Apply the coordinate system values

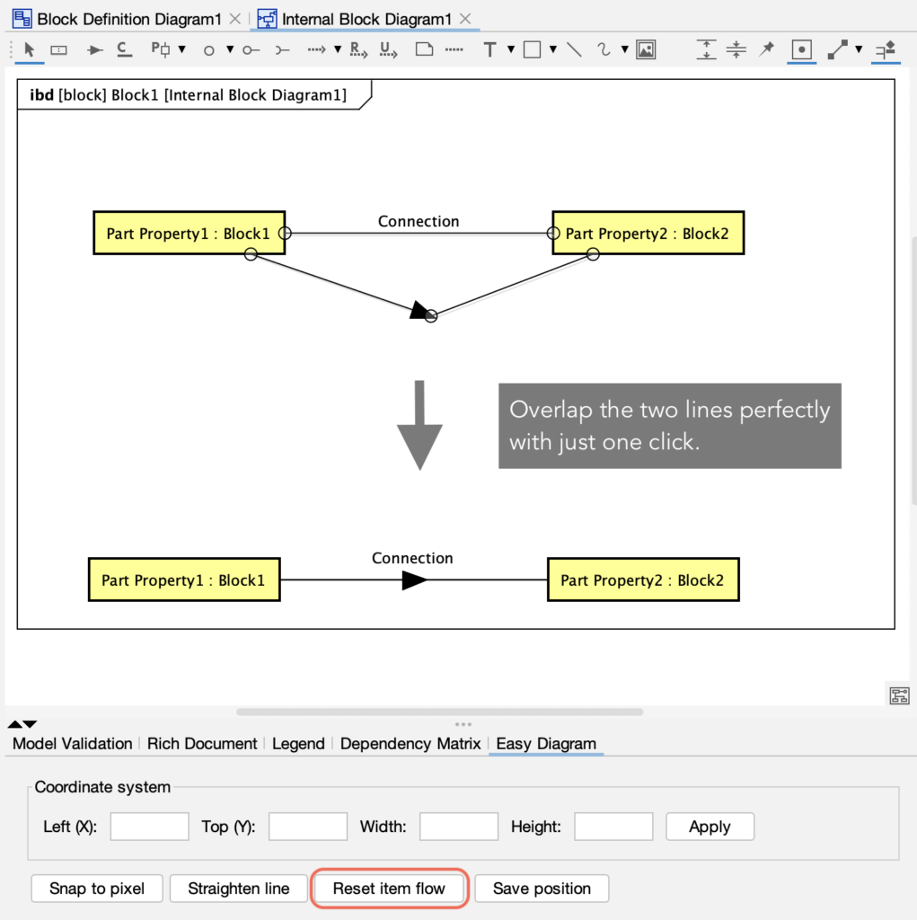(709, 826)
